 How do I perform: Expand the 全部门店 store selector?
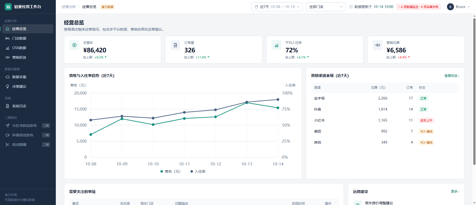pyautogui.click(x=326, y=7)
